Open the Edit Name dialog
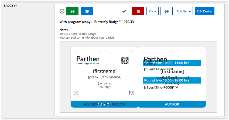Screen dimensions: 229x120 (184, 11)
